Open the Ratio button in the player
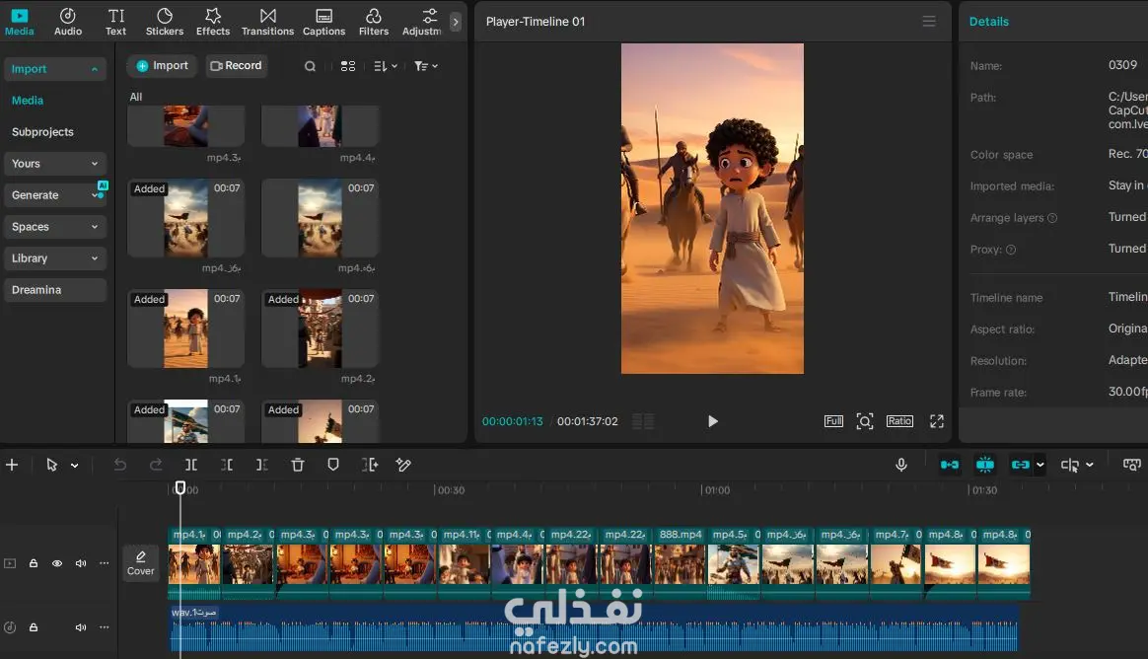 899,421
